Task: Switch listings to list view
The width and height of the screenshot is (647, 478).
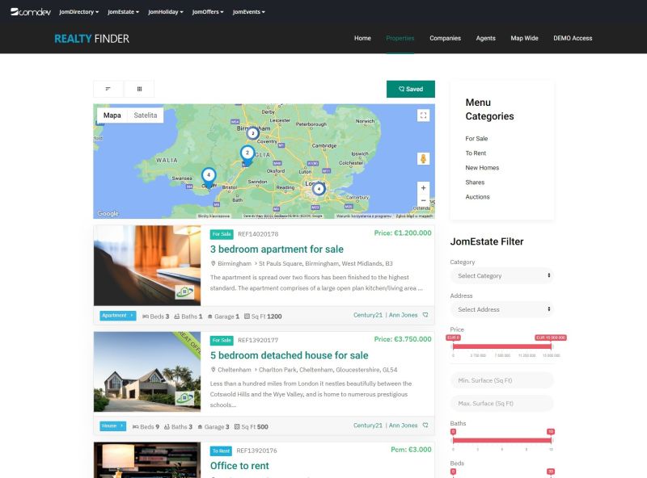Action: pyautogui.click(x=108, y=89)
